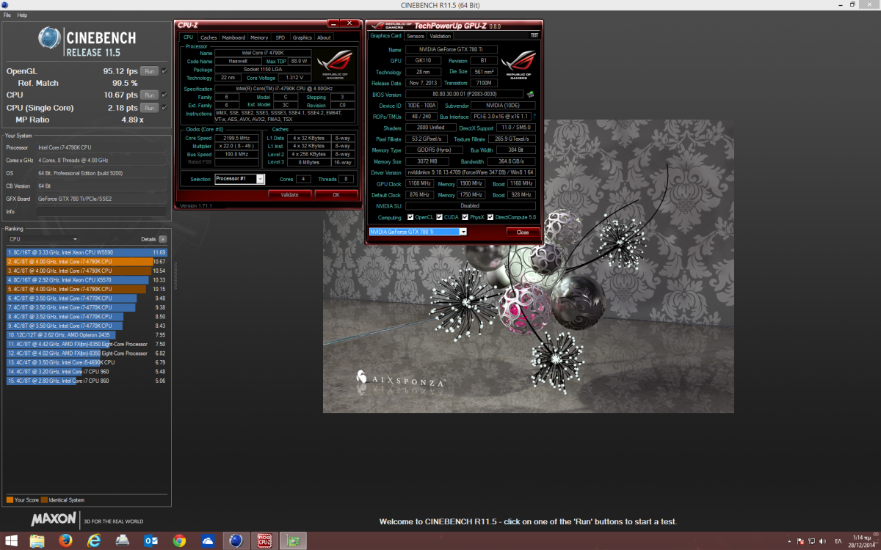Switch to the Sensors tab in GPU-Z
The height and width of the screenshot is (550, 881).
416,36
